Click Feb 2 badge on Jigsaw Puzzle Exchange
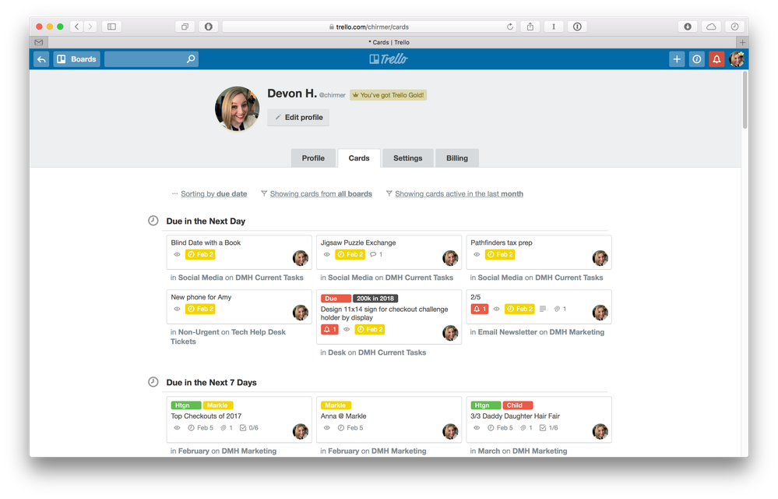This screenshot has height=499, width=778. point(350,255)
